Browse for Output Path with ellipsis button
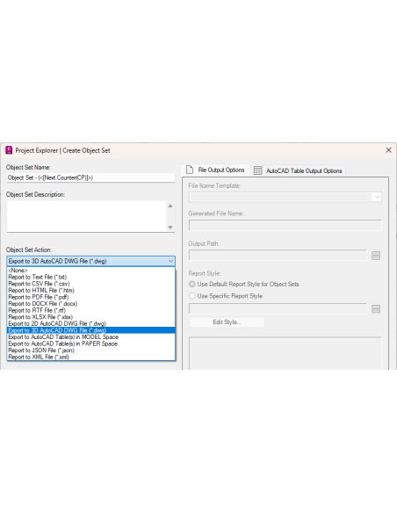The height and width of the screenshot is (513, 397). 376,256
